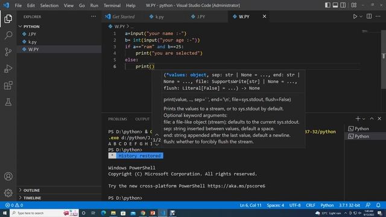Switch to the PROBLEMS panel tab

(x=118, y=119)
